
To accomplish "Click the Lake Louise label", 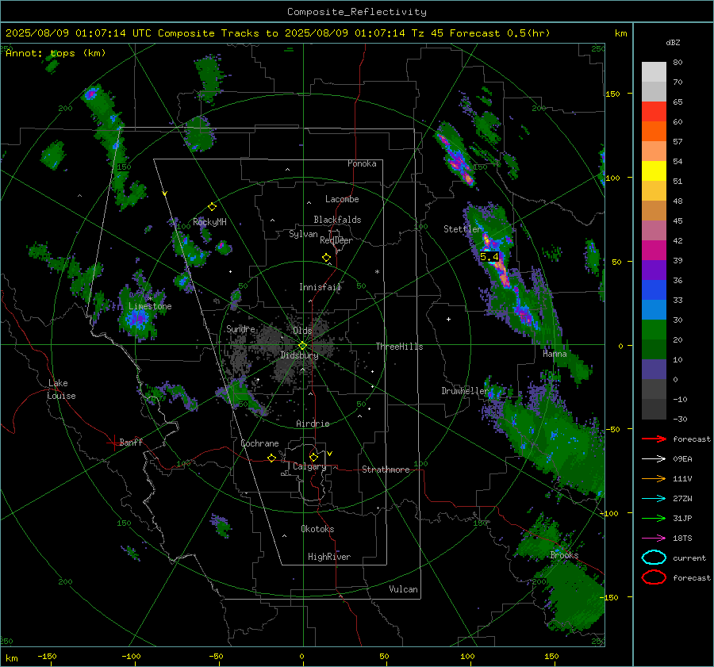I will [x=61, y=389].
